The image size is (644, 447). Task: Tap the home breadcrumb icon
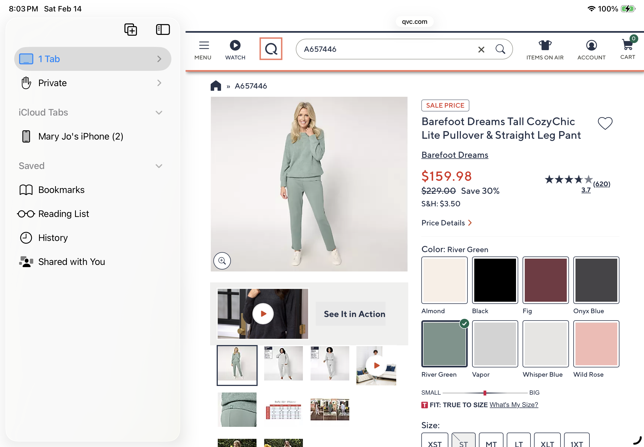point(216,86)
